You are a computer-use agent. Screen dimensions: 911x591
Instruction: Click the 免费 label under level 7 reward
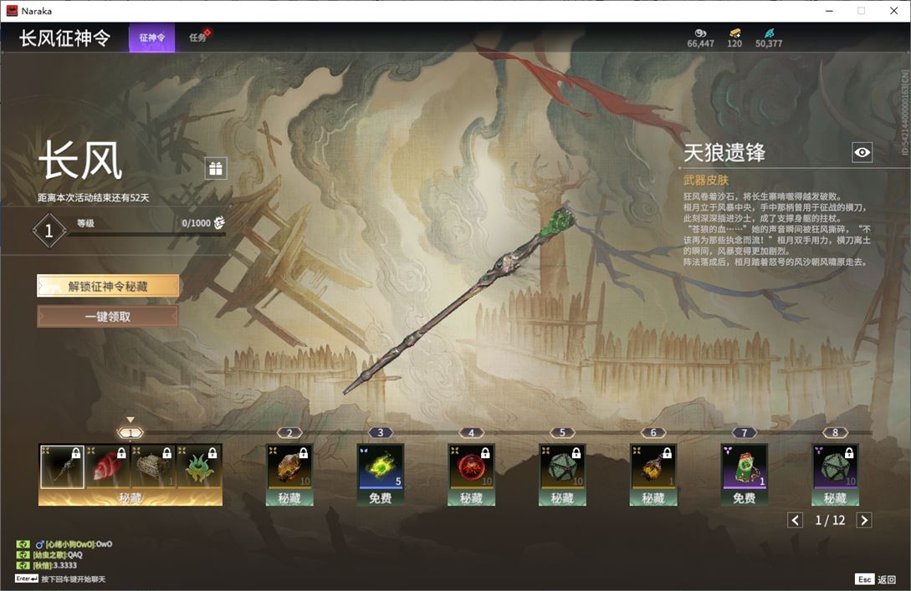(745, 497)
